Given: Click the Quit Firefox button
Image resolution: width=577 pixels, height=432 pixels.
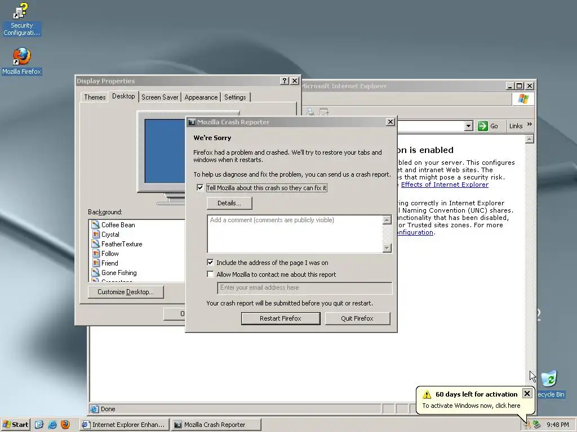Looking at the screenshot, I should [357, 318].
